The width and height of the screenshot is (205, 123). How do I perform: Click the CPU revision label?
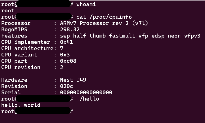coord(21,67)
